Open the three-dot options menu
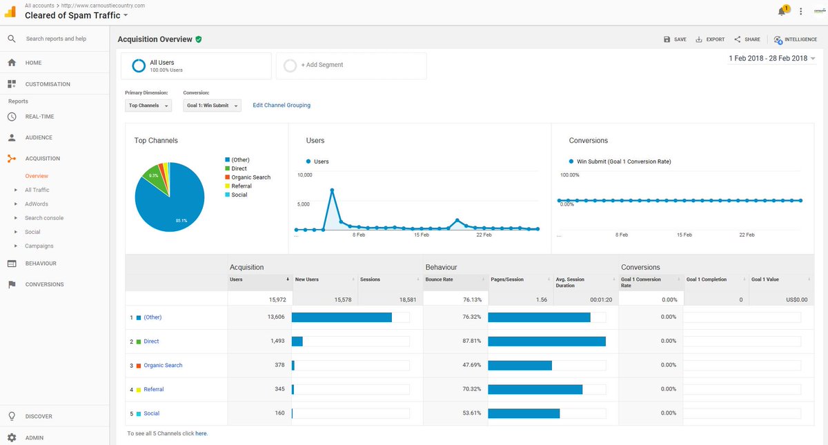 coord(800,12)
